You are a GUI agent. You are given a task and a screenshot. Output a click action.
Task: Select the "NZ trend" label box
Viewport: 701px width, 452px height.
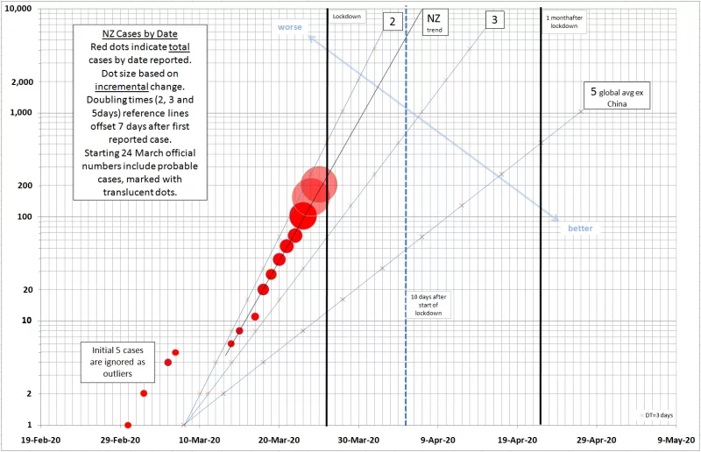(435, 23)
